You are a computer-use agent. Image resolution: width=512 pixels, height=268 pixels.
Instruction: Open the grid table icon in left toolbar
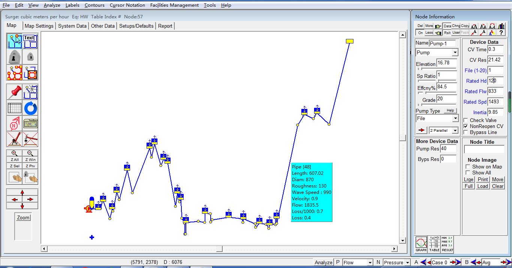click(14, 108)
